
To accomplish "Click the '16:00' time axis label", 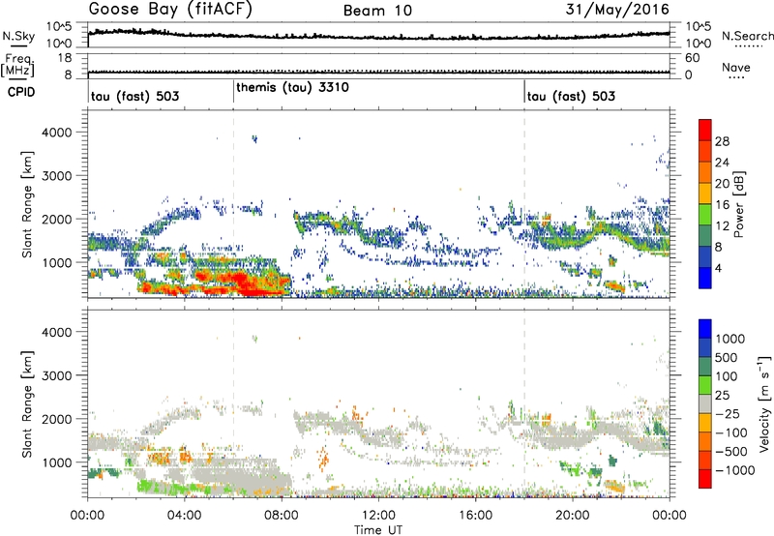I will (476, 516).
